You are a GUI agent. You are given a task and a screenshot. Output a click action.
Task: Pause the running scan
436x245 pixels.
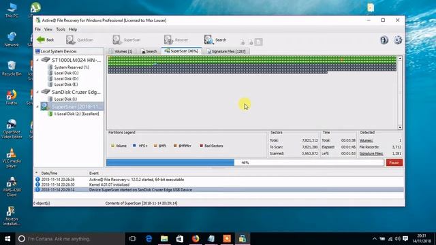coord(394,163)
